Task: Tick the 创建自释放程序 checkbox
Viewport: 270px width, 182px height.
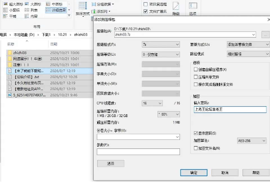Action: pos(196,69)
